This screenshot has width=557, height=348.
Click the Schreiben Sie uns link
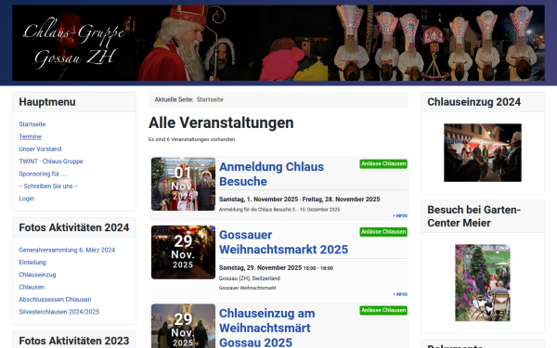(x=48, y=187)
